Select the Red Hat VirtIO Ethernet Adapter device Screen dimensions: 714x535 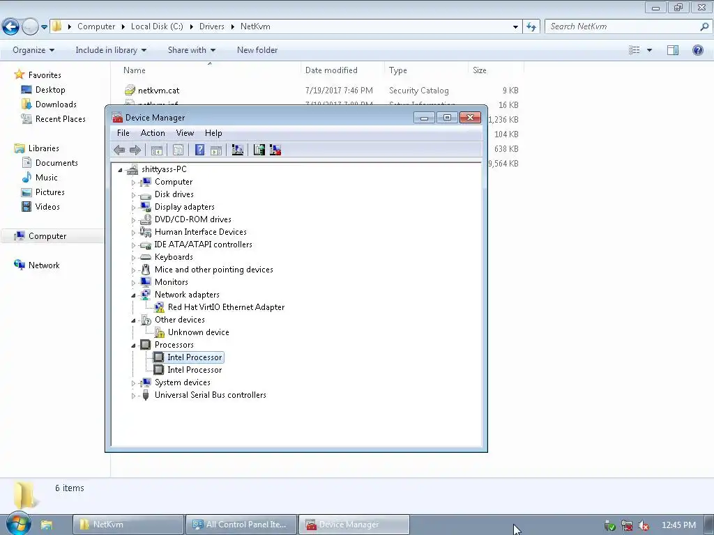click(x=226, y=307)
